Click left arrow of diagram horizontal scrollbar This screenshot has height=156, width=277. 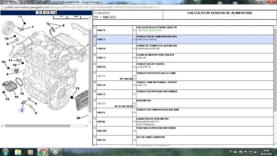tap(2, 126)
